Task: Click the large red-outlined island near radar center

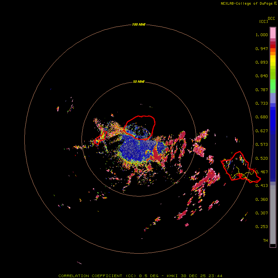Action: point(140,128)
